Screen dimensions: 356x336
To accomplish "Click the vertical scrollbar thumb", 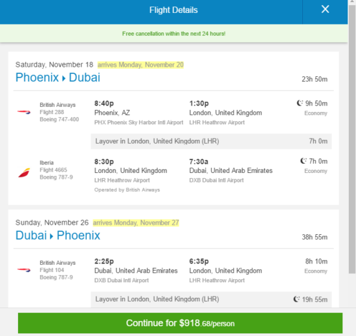I will tap(352, 139).
